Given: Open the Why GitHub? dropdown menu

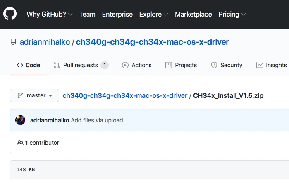Looking at the screenshot, I should [x=49, y=14].
